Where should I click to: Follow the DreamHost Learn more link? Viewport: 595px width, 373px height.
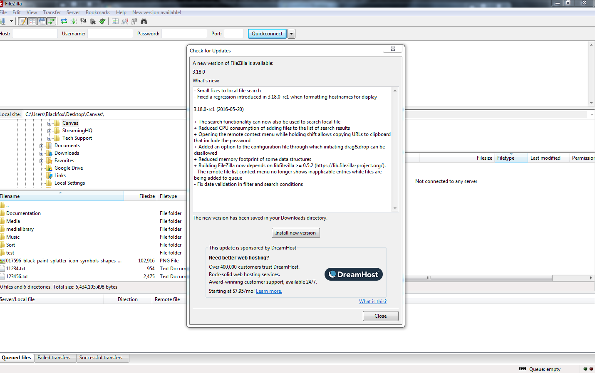click(x=269, y=291)
